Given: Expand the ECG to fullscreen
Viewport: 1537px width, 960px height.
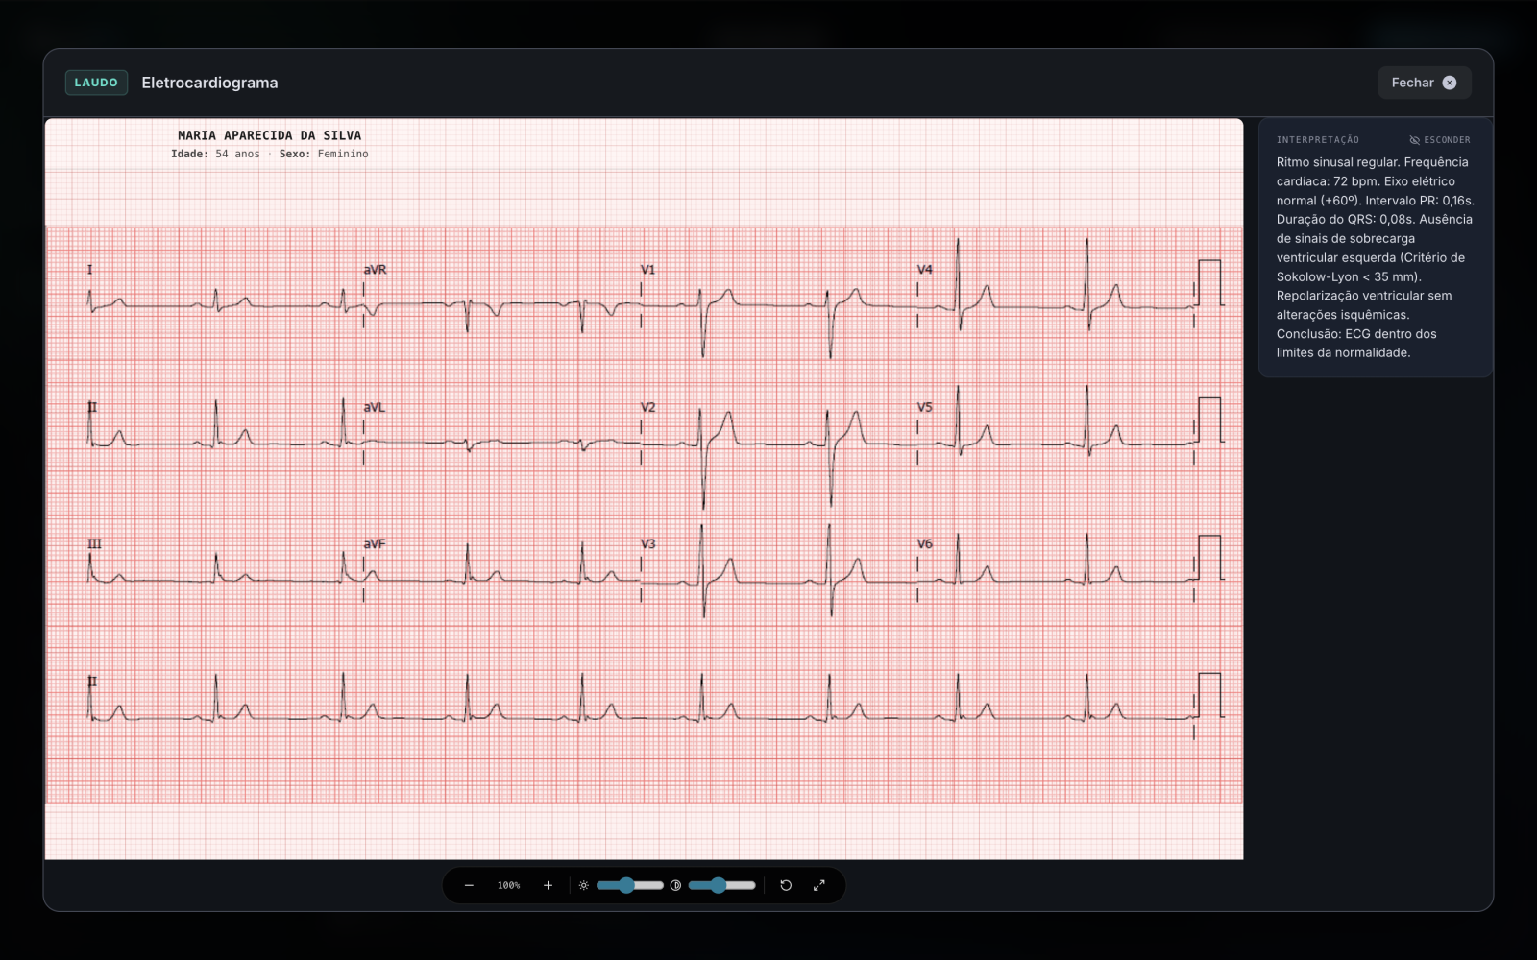Looking at the screenshot, I should tap(819, 885).
